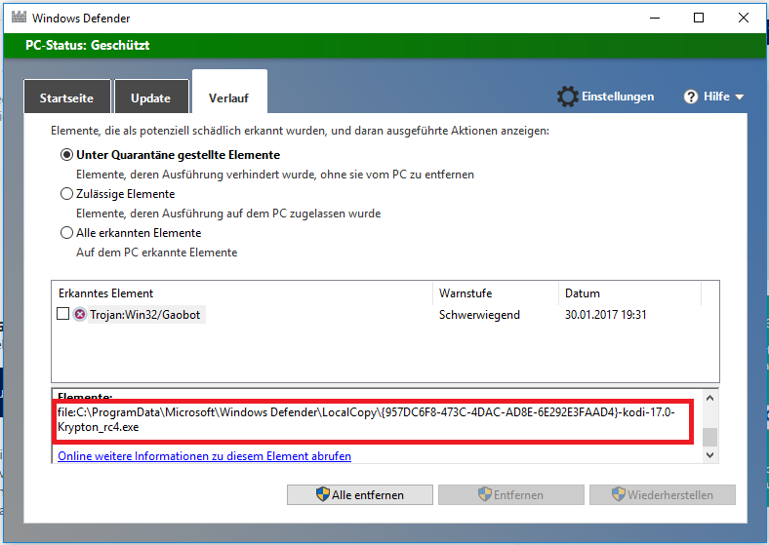The height and width of the screenshot is (545, 769).
Task: Click the Windows Defender castle icon in title bar
Action: pyautogui.click(x=19, y=18)
